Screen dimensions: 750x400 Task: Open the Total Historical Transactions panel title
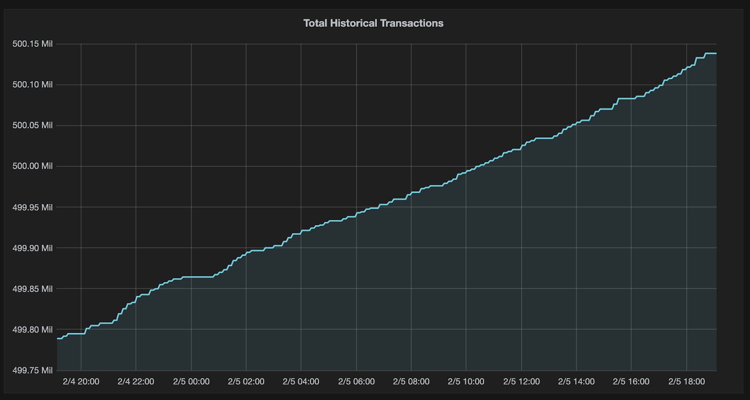click(x=373, y=23)
